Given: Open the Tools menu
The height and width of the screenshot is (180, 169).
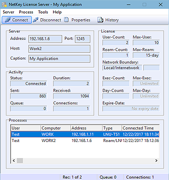Looking at the screenshot, I should click(43, 12).
